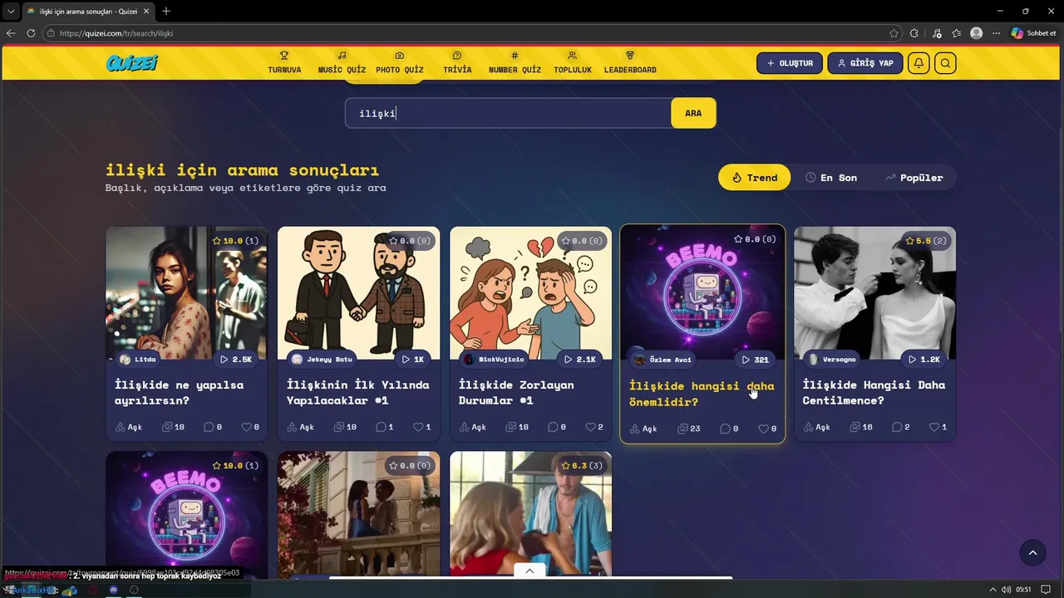Open 'İlişkide Zorlayan Durumlar #1' quiz
The image size is (1064, 598).
pos(516,393)
